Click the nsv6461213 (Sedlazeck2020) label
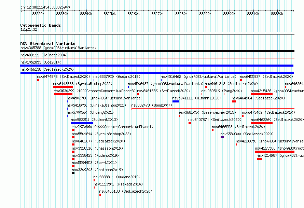The width and height of the screenshot is (304, 208). point(231,84)
